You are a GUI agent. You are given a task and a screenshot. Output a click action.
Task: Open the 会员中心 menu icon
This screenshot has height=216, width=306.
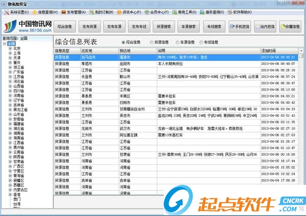[147, 12]
